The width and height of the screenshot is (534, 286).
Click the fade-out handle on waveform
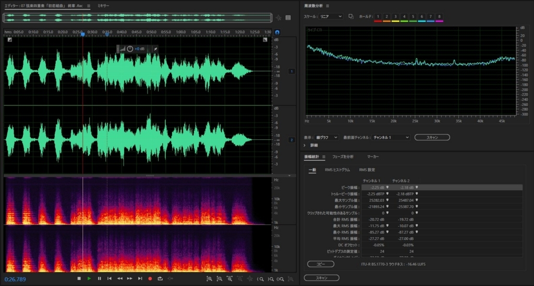pyautogui.click(x=265, y=40)
